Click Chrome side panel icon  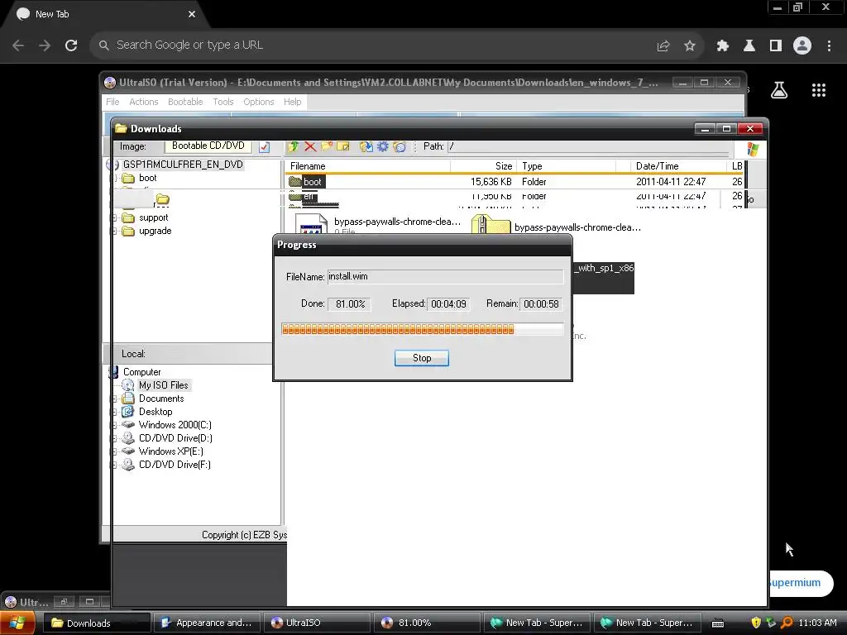pyautogui.click(x=776, y=45)
